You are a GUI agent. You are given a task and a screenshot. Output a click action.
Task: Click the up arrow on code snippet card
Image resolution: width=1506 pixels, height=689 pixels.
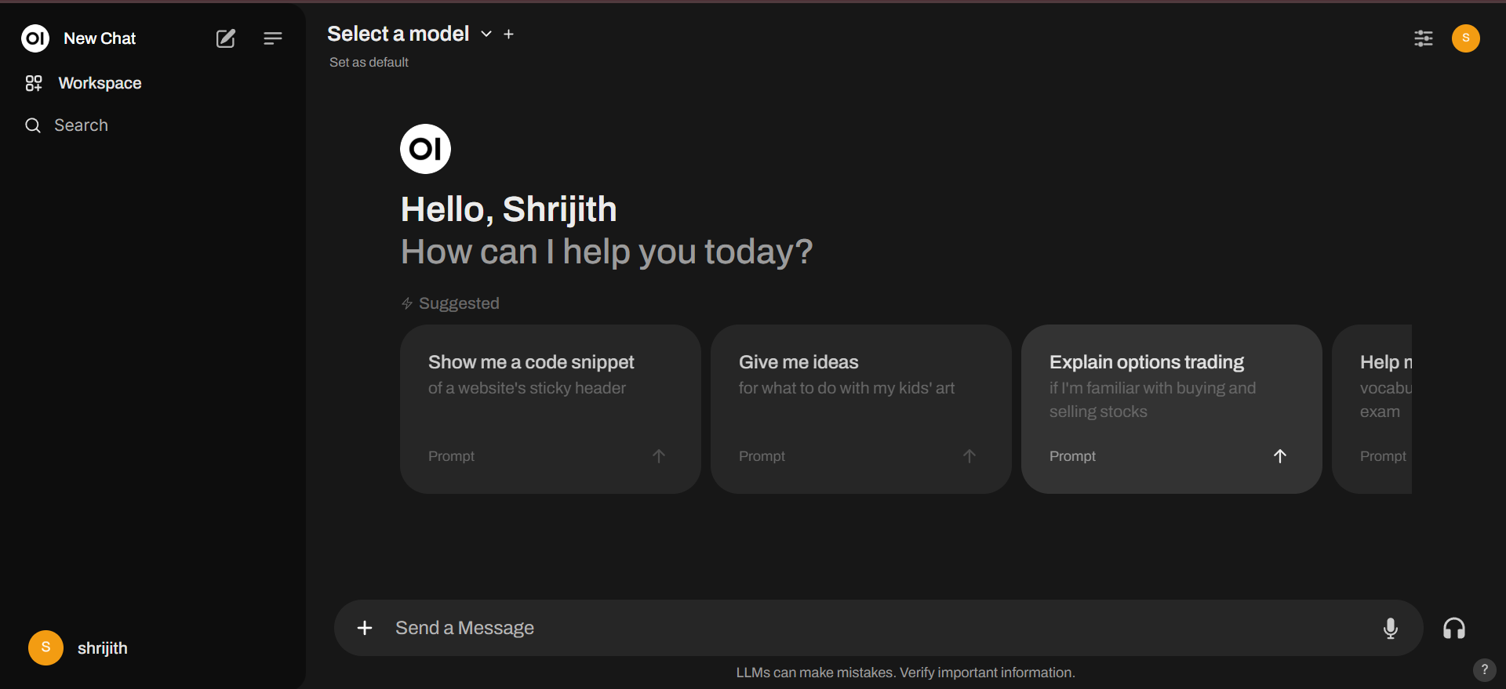[659, 456]
